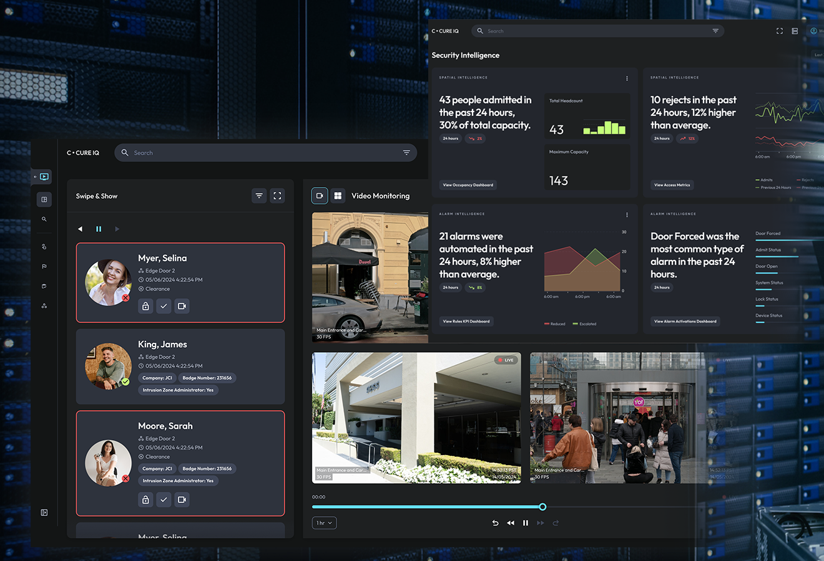Click the flag icon in left sidebar

click(x=44, y=266)
